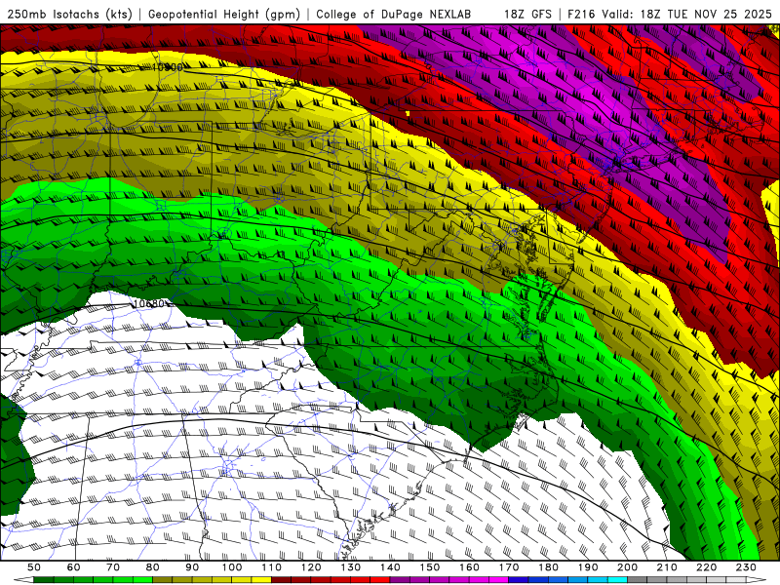Click the 180 value on the color scale

pyautogui.click(x=548, y=567)
